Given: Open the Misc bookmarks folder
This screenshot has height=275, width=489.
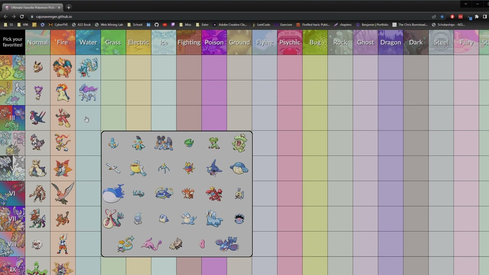Looking at the screenshot, I should tap(185, 24).
